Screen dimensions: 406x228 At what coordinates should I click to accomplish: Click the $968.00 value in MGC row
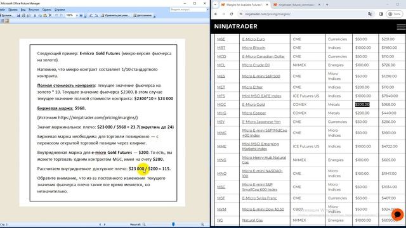pyautogui.click(x=388, y=104)
